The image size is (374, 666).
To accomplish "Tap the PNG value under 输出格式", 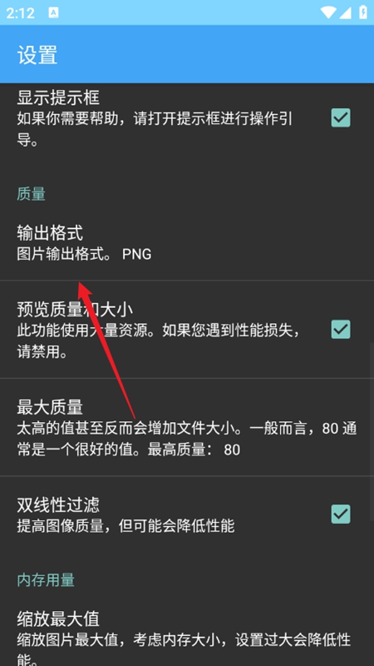I will point(136,255).
